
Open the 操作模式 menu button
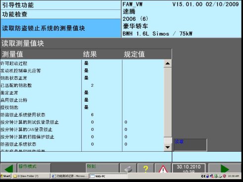[x=34, y=168]
